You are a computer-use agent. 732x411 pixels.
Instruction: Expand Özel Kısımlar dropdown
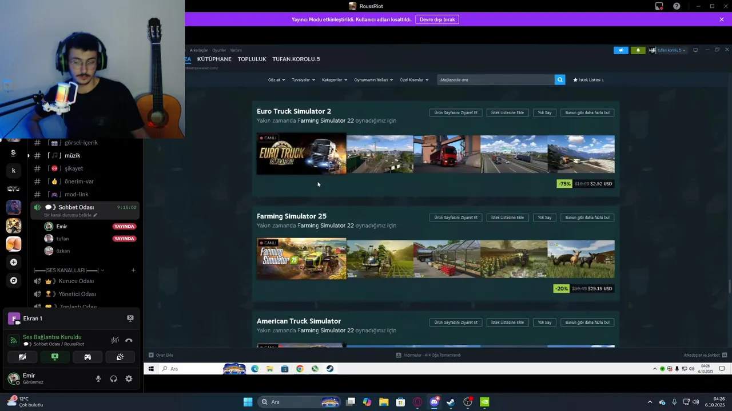pos(414,80)
